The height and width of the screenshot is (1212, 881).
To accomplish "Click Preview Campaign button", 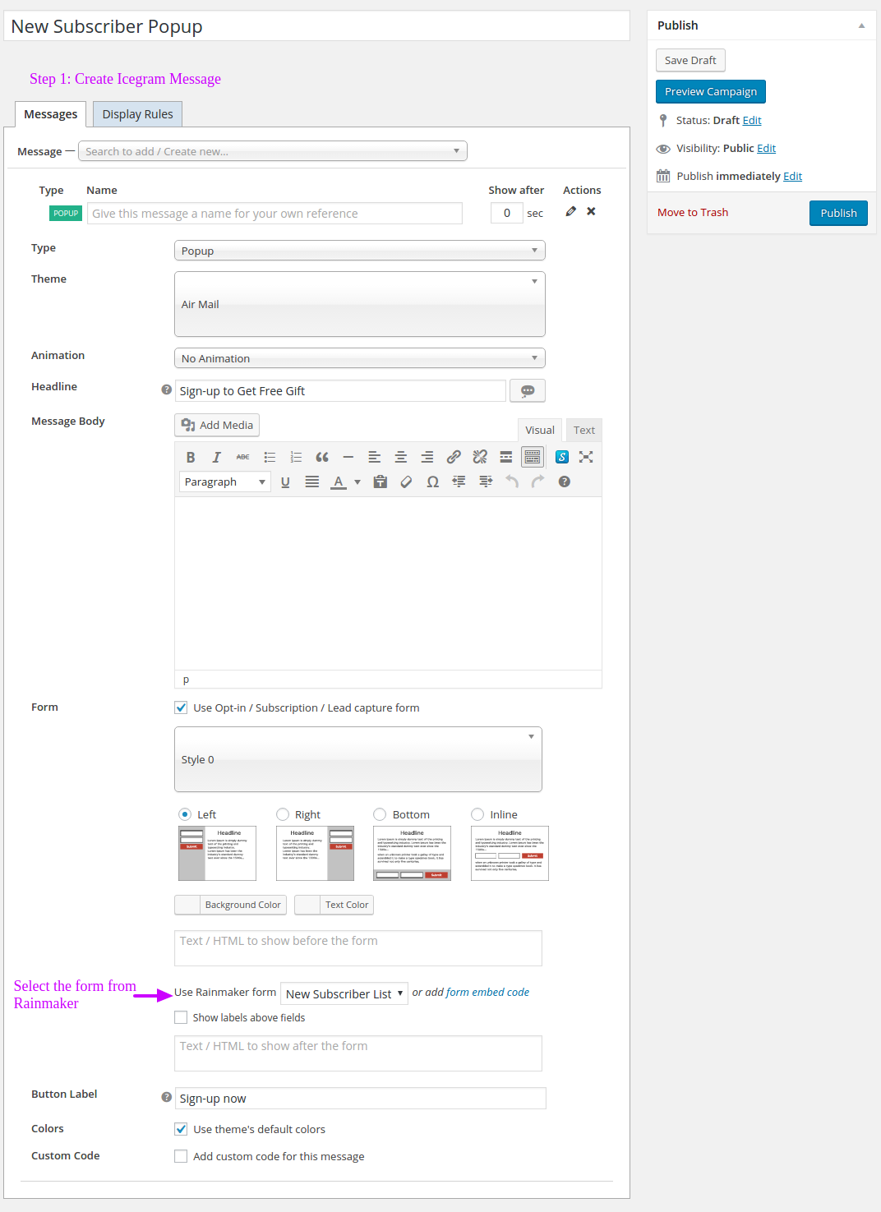I will coord(711,91).
